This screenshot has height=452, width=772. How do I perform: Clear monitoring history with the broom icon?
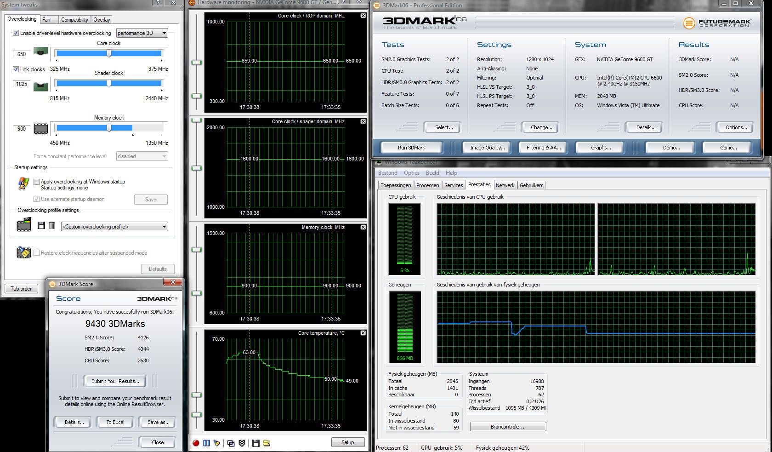216,443
